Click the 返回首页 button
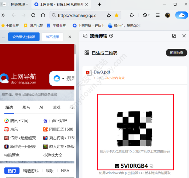The width and height of the screenshot is (189, 178). [176, 53]
